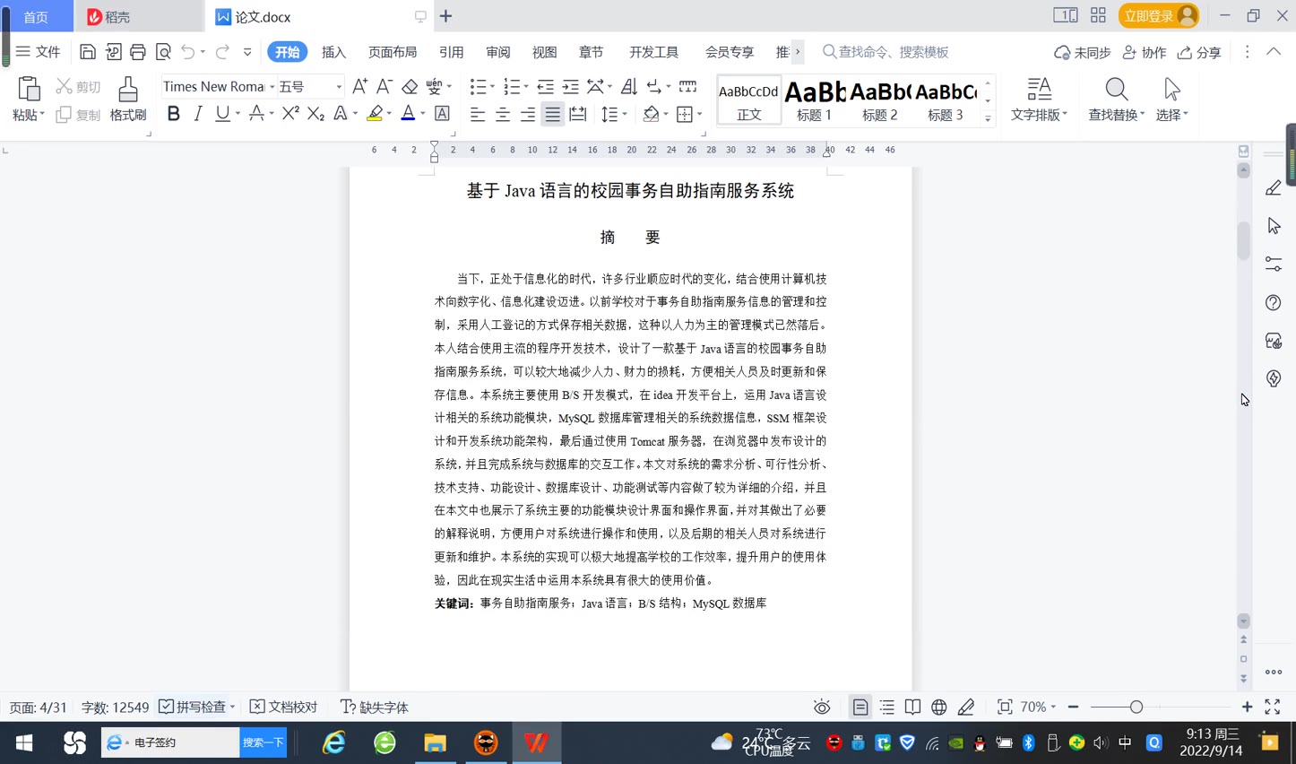
Task: Click the Increase font size icon
Action: (359, 86)
